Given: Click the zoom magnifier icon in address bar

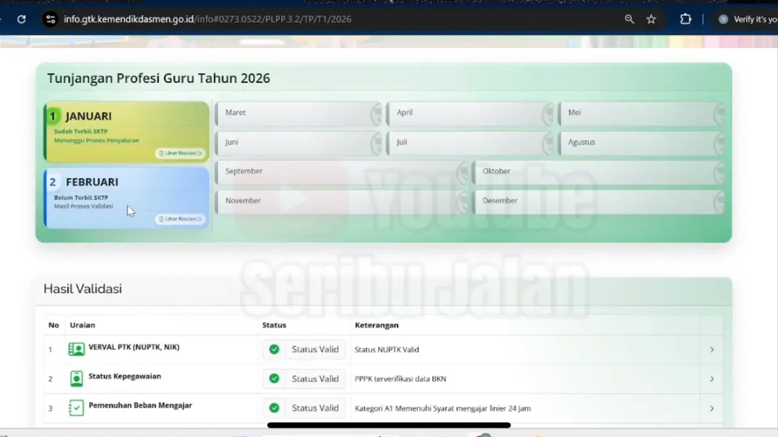Looking at the screenshot, I should tap(630, 19).
